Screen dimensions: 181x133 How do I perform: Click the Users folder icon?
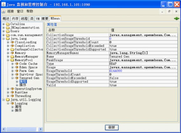pyautogui.click(x=8, y=31)
